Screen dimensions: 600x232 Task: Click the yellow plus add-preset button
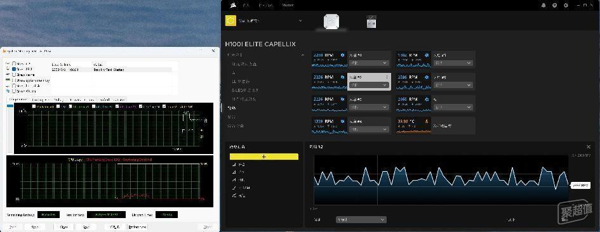pyautogui.click(x=263, y=157)
